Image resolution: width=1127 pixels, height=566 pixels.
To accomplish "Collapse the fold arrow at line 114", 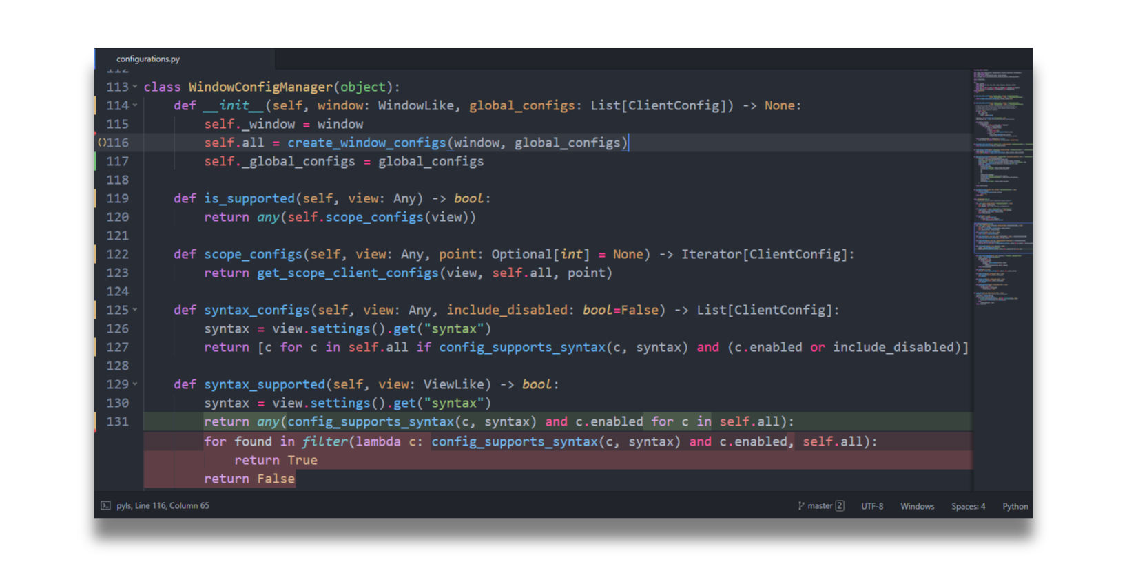I will point(135,105).
